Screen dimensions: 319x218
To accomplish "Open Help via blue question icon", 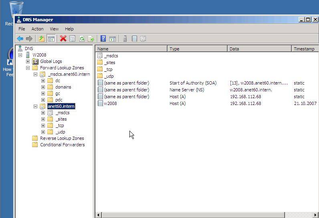I will click(x=103, y=38).
